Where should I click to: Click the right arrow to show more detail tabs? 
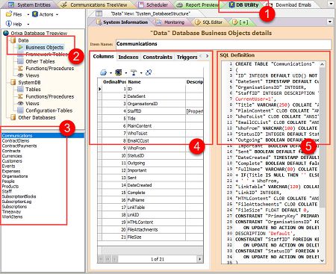(x=207, y=56)
